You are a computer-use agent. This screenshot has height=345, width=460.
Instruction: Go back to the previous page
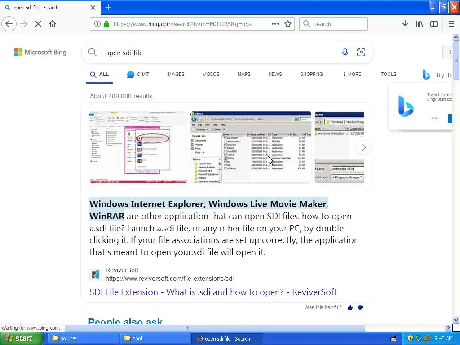pyautogui.click(x=9, y=24)
